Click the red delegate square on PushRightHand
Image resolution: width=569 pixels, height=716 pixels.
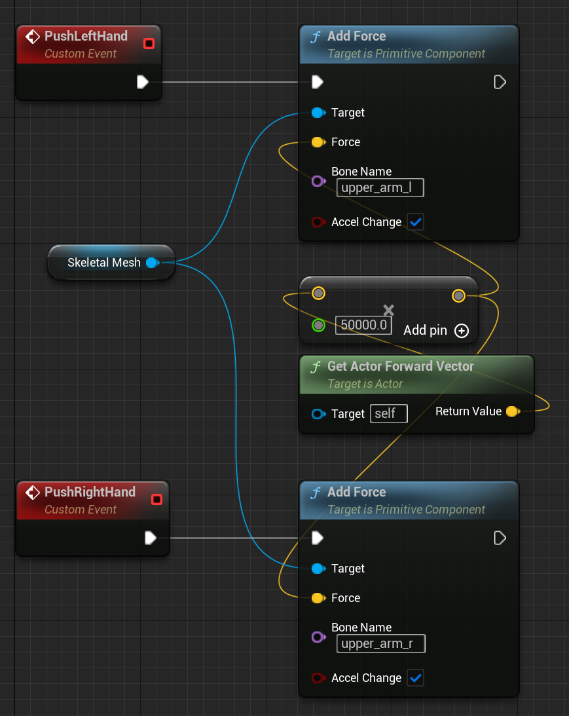156,499
